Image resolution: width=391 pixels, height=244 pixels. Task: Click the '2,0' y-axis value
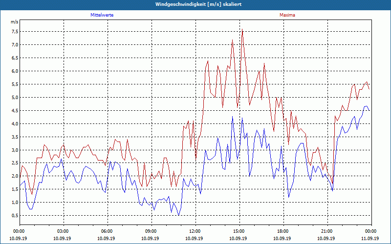[x=15, y=176]
